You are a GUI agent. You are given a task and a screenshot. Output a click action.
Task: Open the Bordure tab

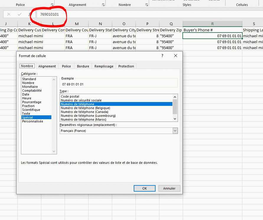click(83, 66)
